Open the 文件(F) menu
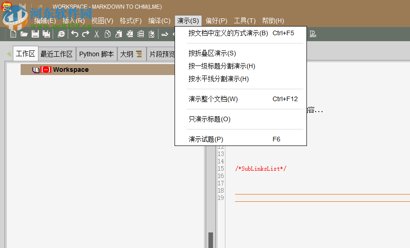Image resolution: width=410 pixels, height=248 pixels. tap(16, 21)
